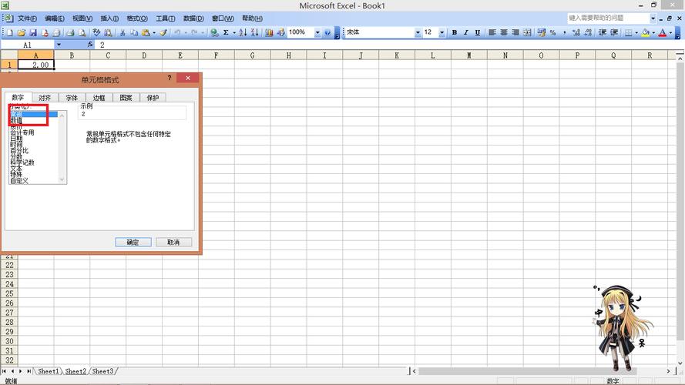Open Print Preview with the magnifier page icon

point(82,33)
